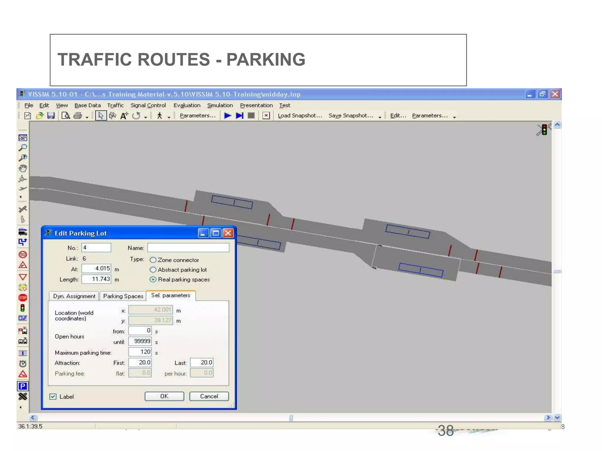Click the Stop Signs tool icon

pos(23,298)
